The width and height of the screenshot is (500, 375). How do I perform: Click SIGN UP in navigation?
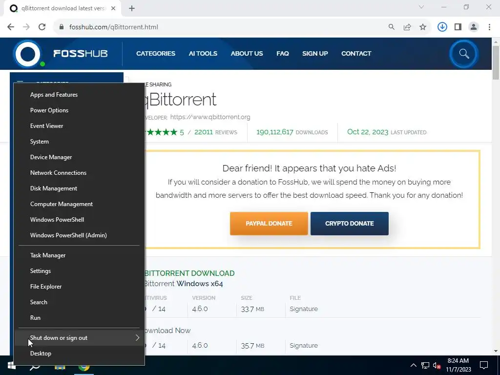[x=315, y=54]
